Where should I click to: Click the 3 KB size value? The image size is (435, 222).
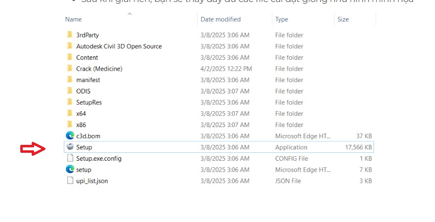click(366, 181)
